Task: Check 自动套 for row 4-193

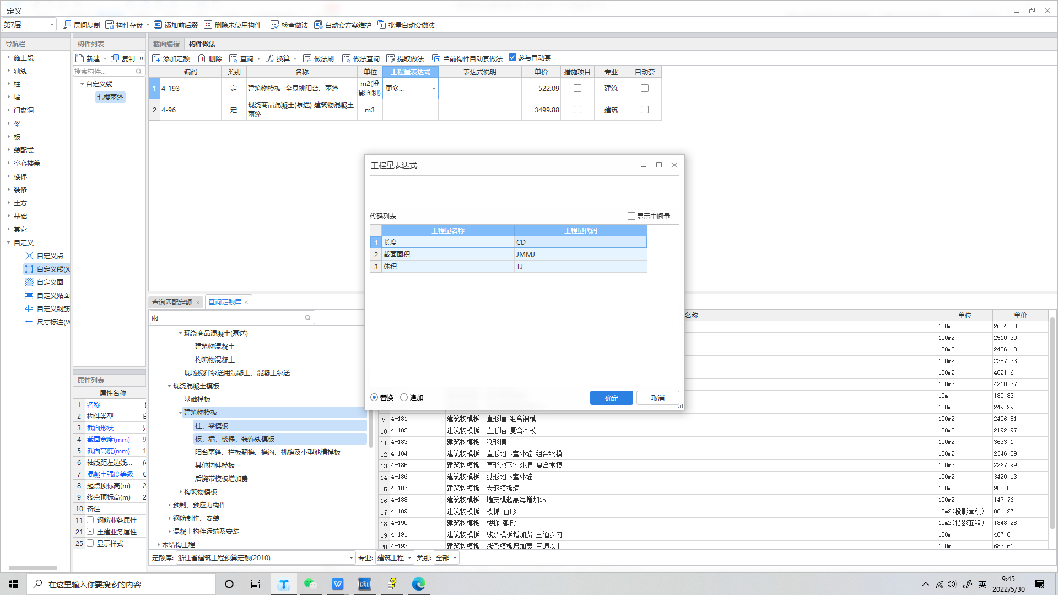Action: [645, 88]
